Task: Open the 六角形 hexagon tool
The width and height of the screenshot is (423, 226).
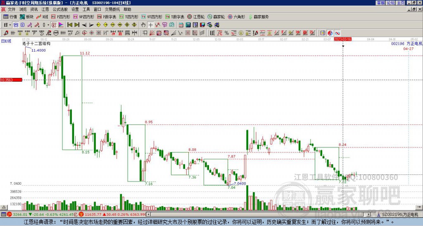Action: [x=236, y=16]
